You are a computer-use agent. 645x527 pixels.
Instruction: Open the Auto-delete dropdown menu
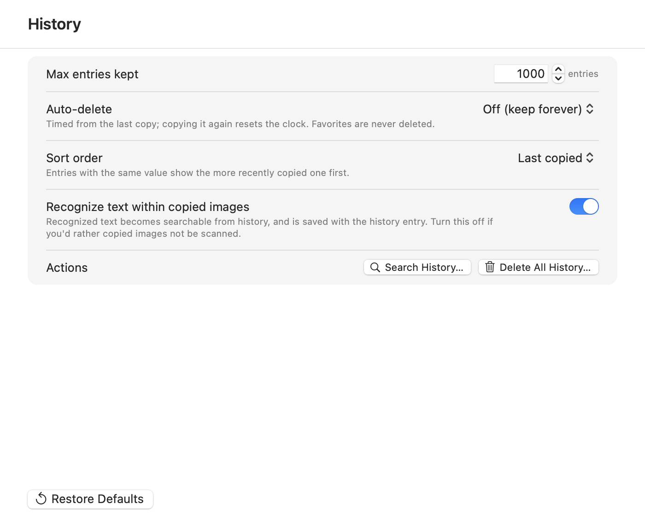538,109
